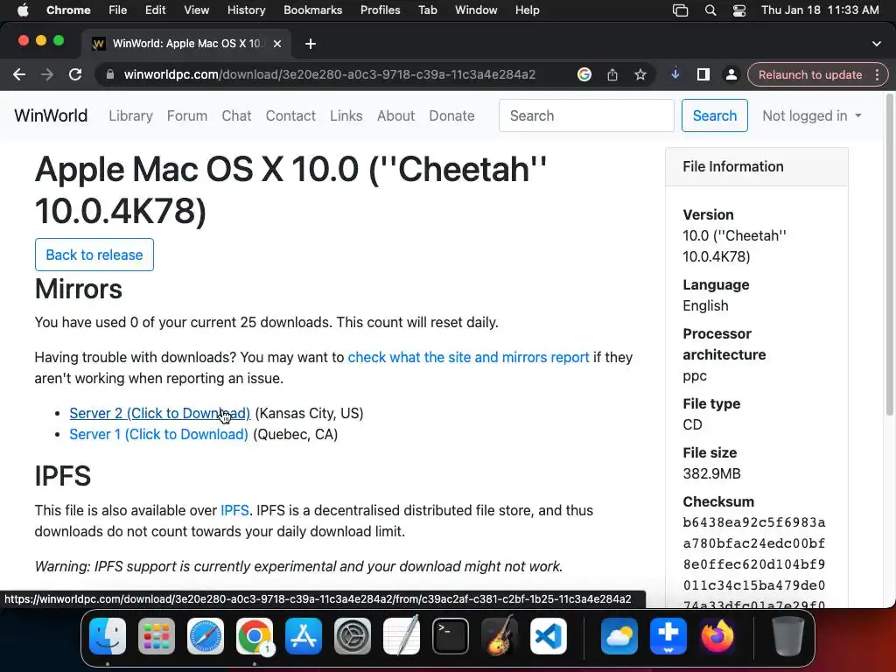This screenshot has width=896, height=672.
Task: Open Forum nav link
Action: pos(187,115)
